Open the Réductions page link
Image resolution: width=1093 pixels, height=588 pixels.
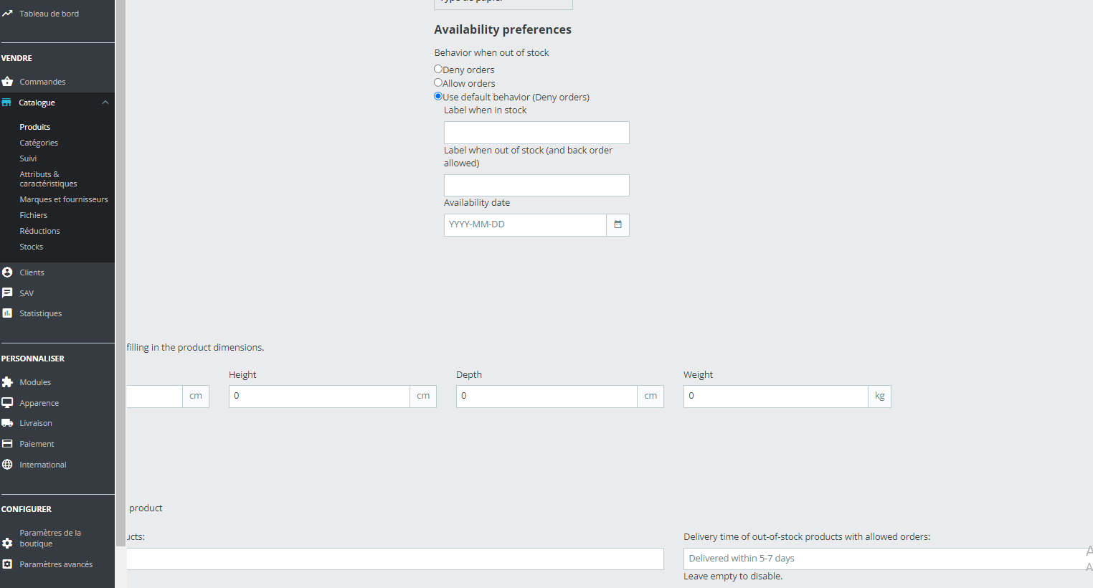tap(40, 231)
